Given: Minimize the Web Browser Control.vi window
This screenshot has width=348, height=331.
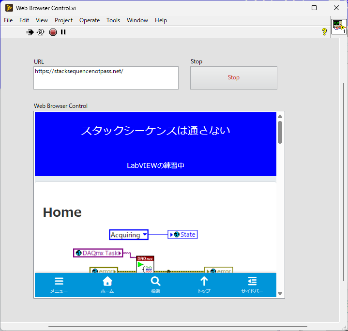Looking at the screenshot, I should pos(292,8).
